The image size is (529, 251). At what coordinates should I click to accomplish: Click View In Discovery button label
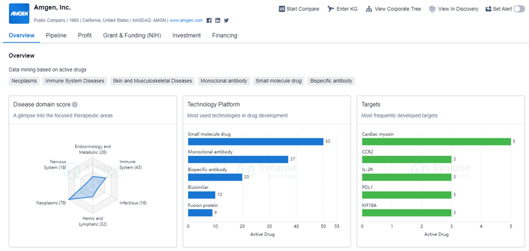click(x=458, y=9)
